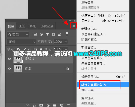Screen dimensions: 135x107
Task: Click the pixel layer filter icon
Action: pyautogui.click(x=35, y=34)
